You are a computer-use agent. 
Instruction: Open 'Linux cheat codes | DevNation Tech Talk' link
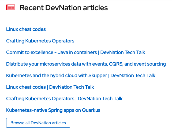point(50,87)
